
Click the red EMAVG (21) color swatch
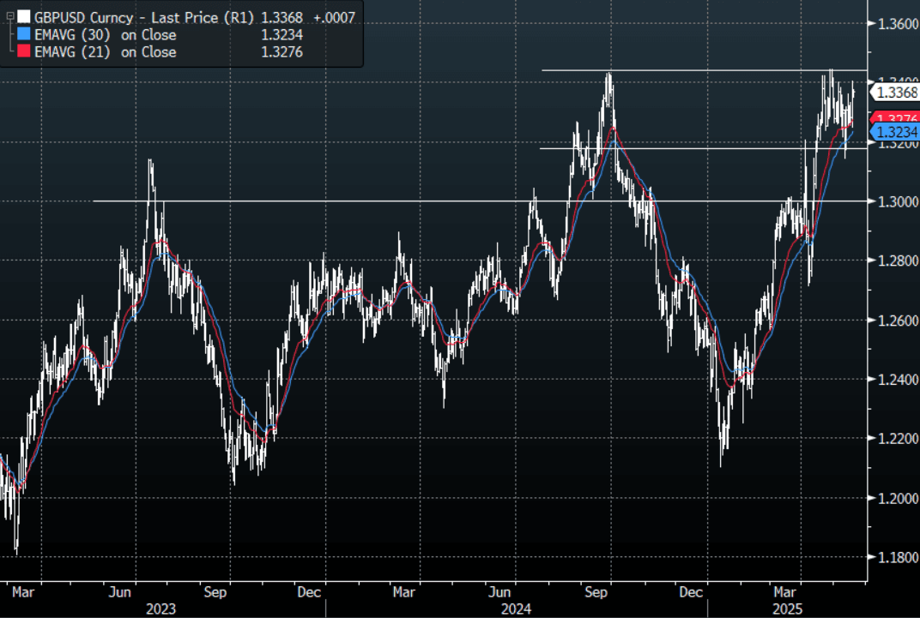point(24,52)
